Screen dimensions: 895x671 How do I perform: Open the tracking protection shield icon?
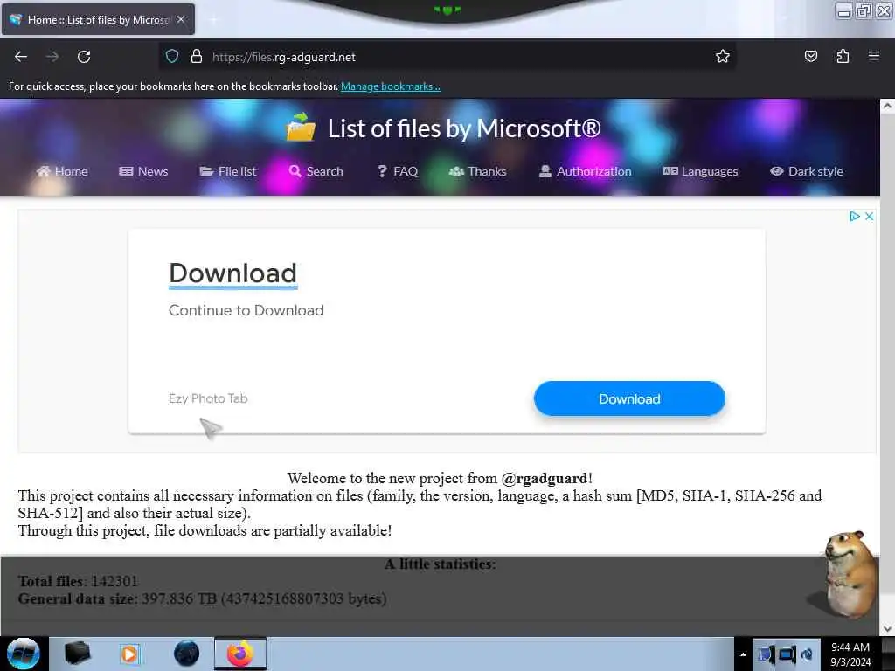pos(172,57)
